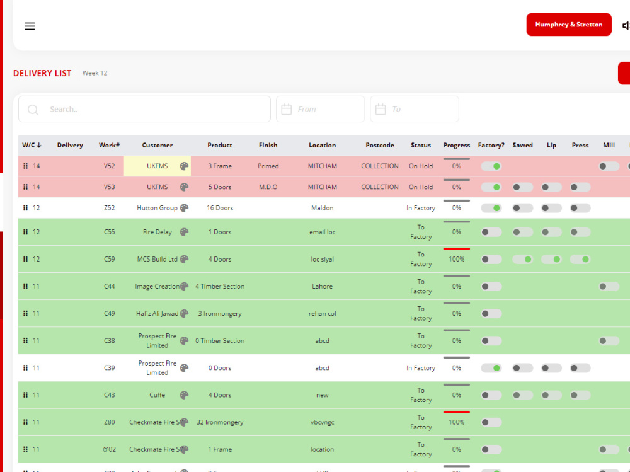
Task: Select the highlighted UKFMS cell of V52
Action: click(x=157, y=166)
